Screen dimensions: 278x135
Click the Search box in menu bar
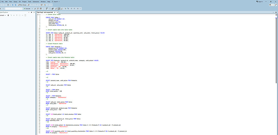[56, 2]
